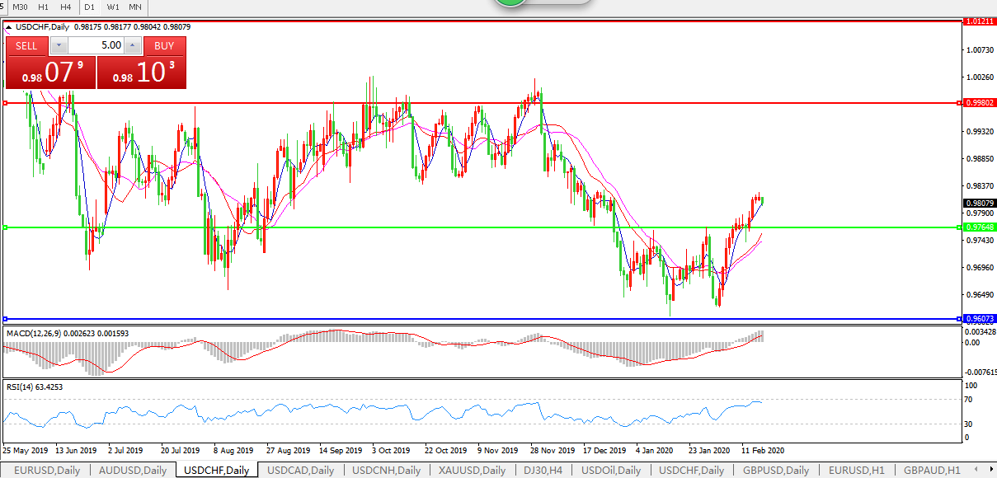The height and width of the screenshot is (478, 997).
Task: Collapse the one-click trading panel triangle
Action: point(9,27)
